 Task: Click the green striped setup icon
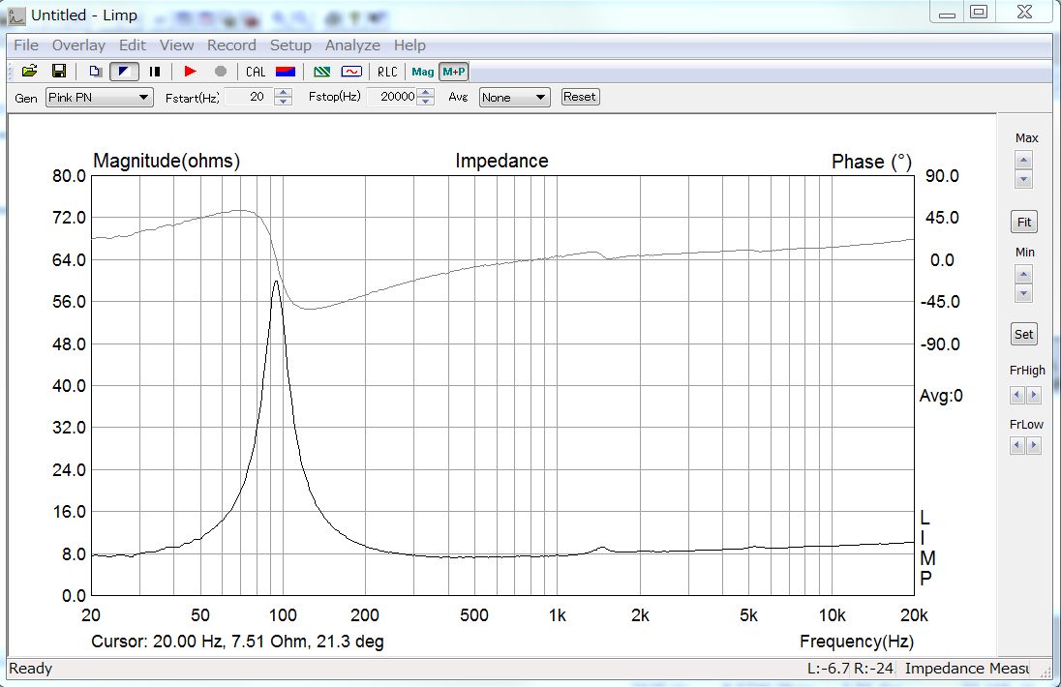[x=322, y=72]
